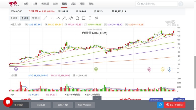196x110 pixels.
Task: Switch chart range to 12 個月
Action: 36,18
